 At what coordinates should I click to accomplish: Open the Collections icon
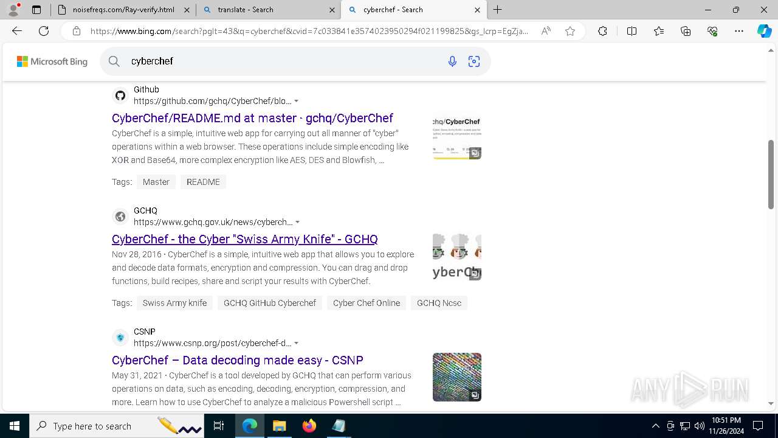[x=686, y=31]
